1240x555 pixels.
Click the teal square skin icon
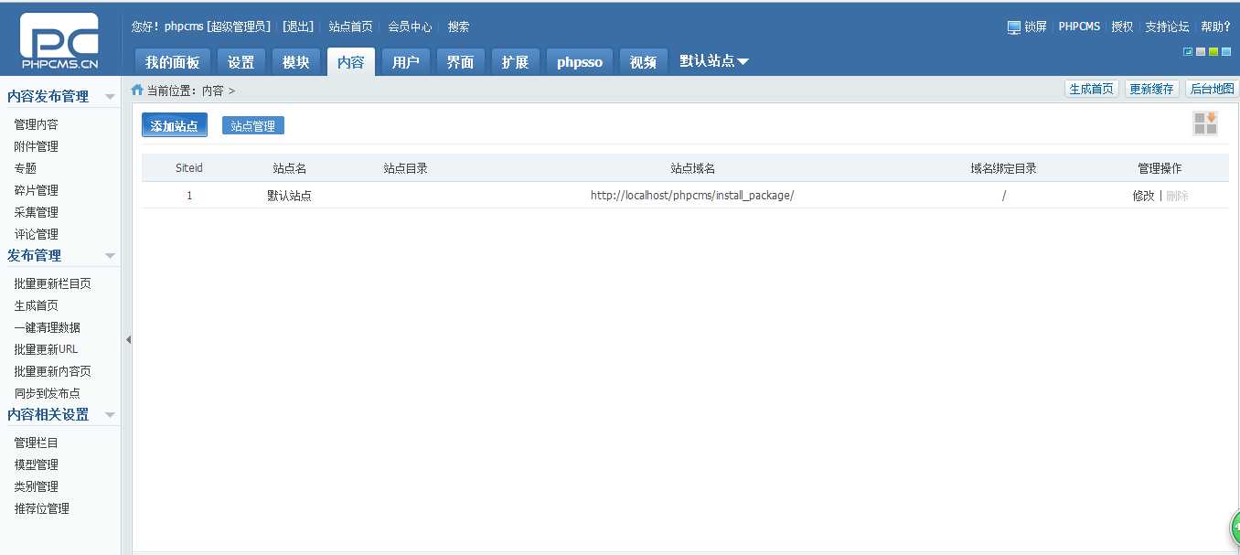(x=1188, y=51)
